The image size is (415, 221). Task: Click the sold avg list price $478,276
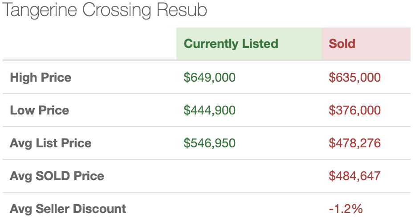(354, 143)
